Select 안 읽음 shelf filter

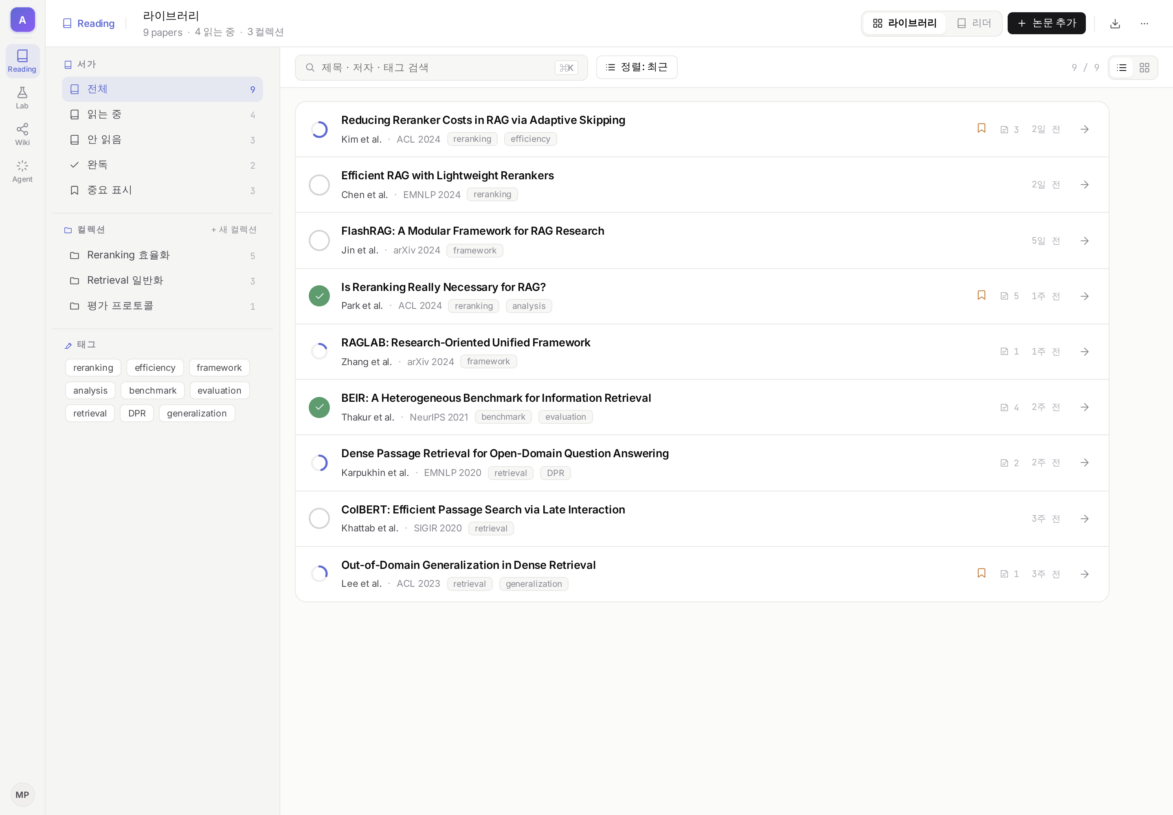click(x=163, y=139)
